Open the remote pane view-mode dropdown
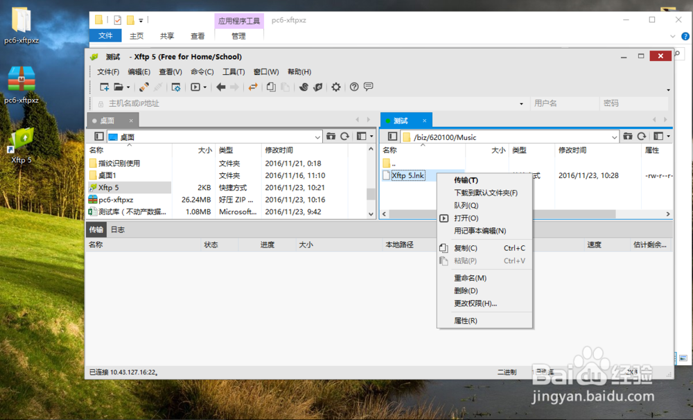 668,137
